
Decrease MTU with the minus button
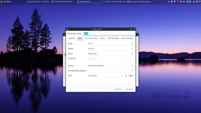[122, 76]
